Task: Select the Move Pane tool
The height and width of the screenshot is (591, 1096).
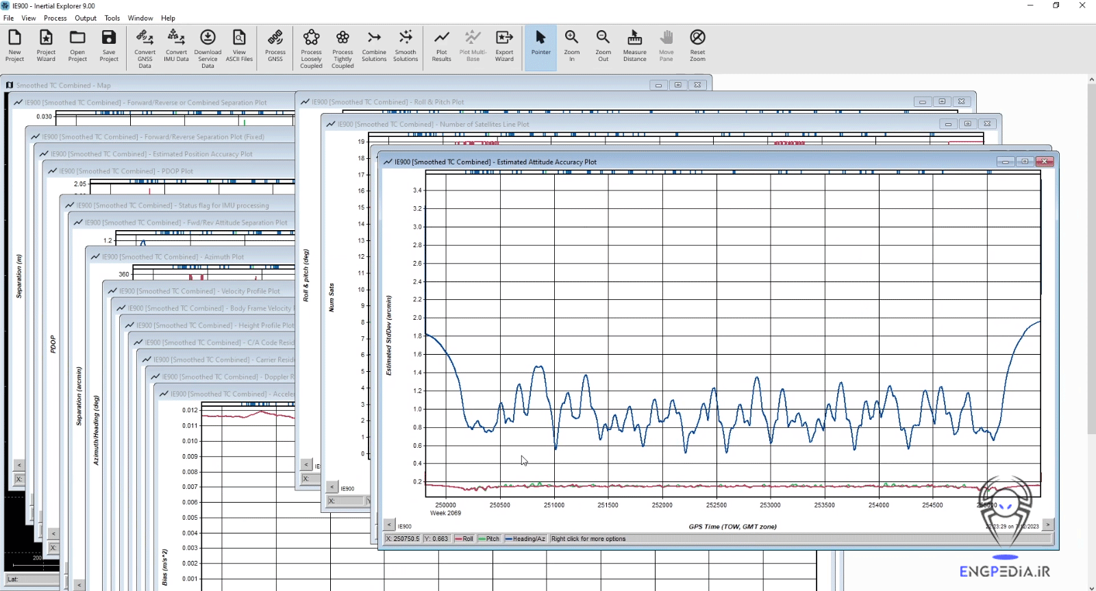Action: (667, 46)
